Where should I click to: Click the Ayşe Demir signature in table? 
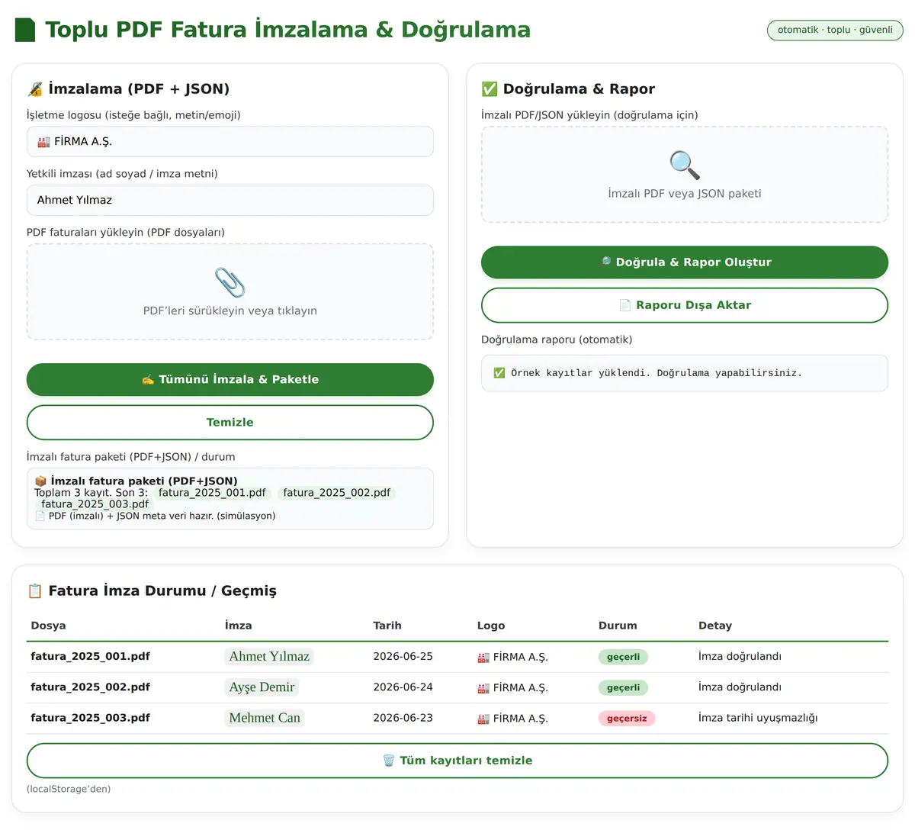pyautogui.click(x=262, y=687)
